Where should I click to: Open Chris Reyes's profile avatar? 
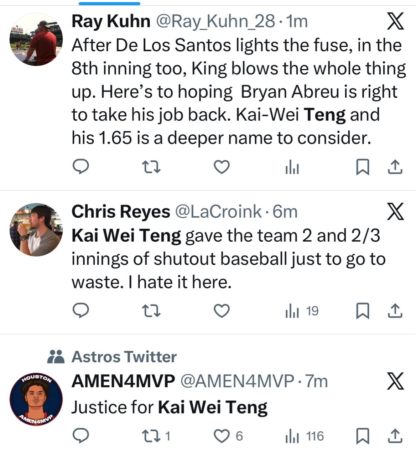[36, 230]
